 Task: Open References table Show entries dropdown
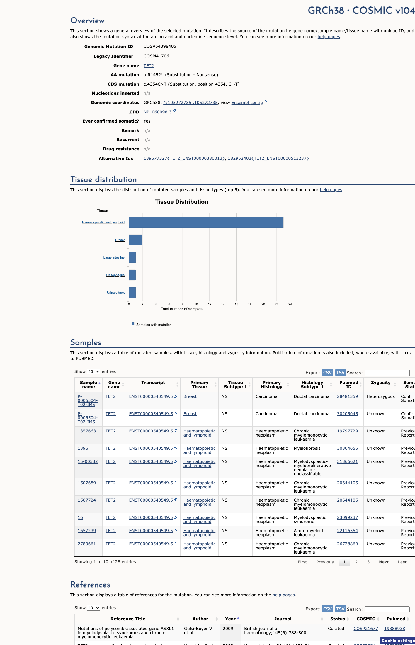(x=93, y=608)
